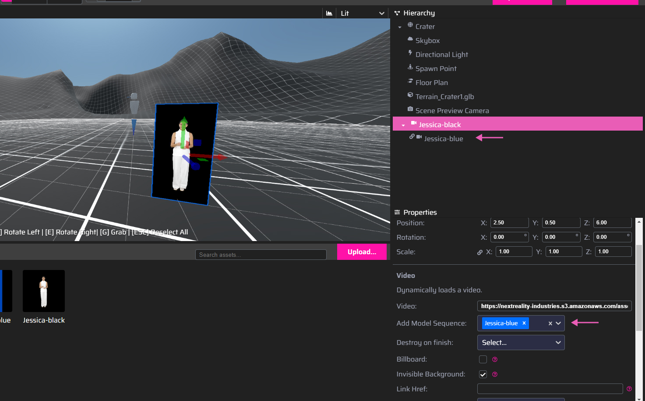Select Spawn Point in the hierarchy

(x=436, y=69)
